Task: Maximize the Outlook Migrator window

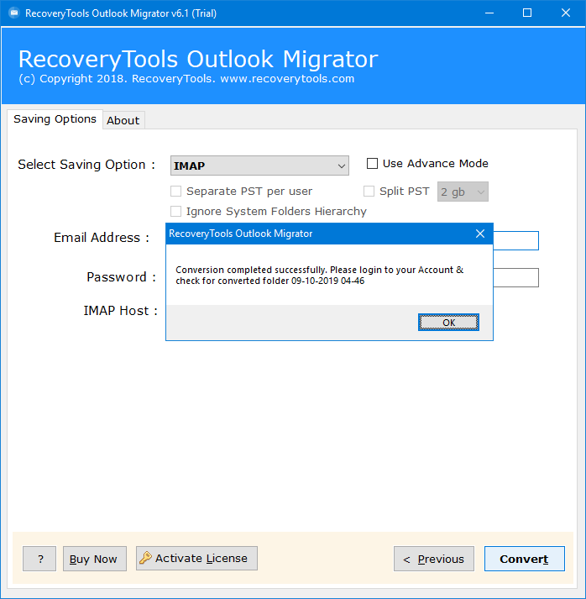Action: point(527,13)
